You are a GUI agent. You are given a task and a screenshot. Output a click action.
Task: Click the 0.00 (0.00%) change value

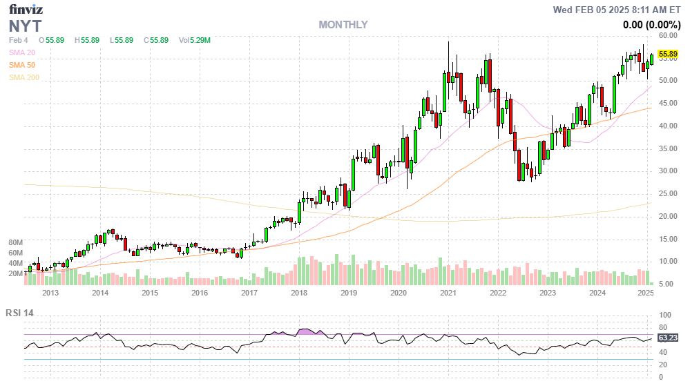[651, 24]
